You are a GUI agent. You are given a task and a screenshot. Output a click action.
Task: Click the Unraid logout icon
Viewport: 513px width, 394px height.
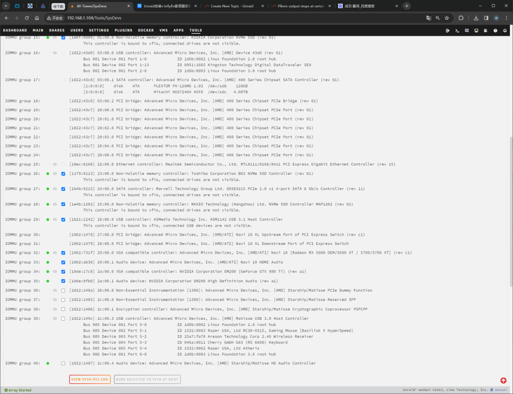click(447, 30)
